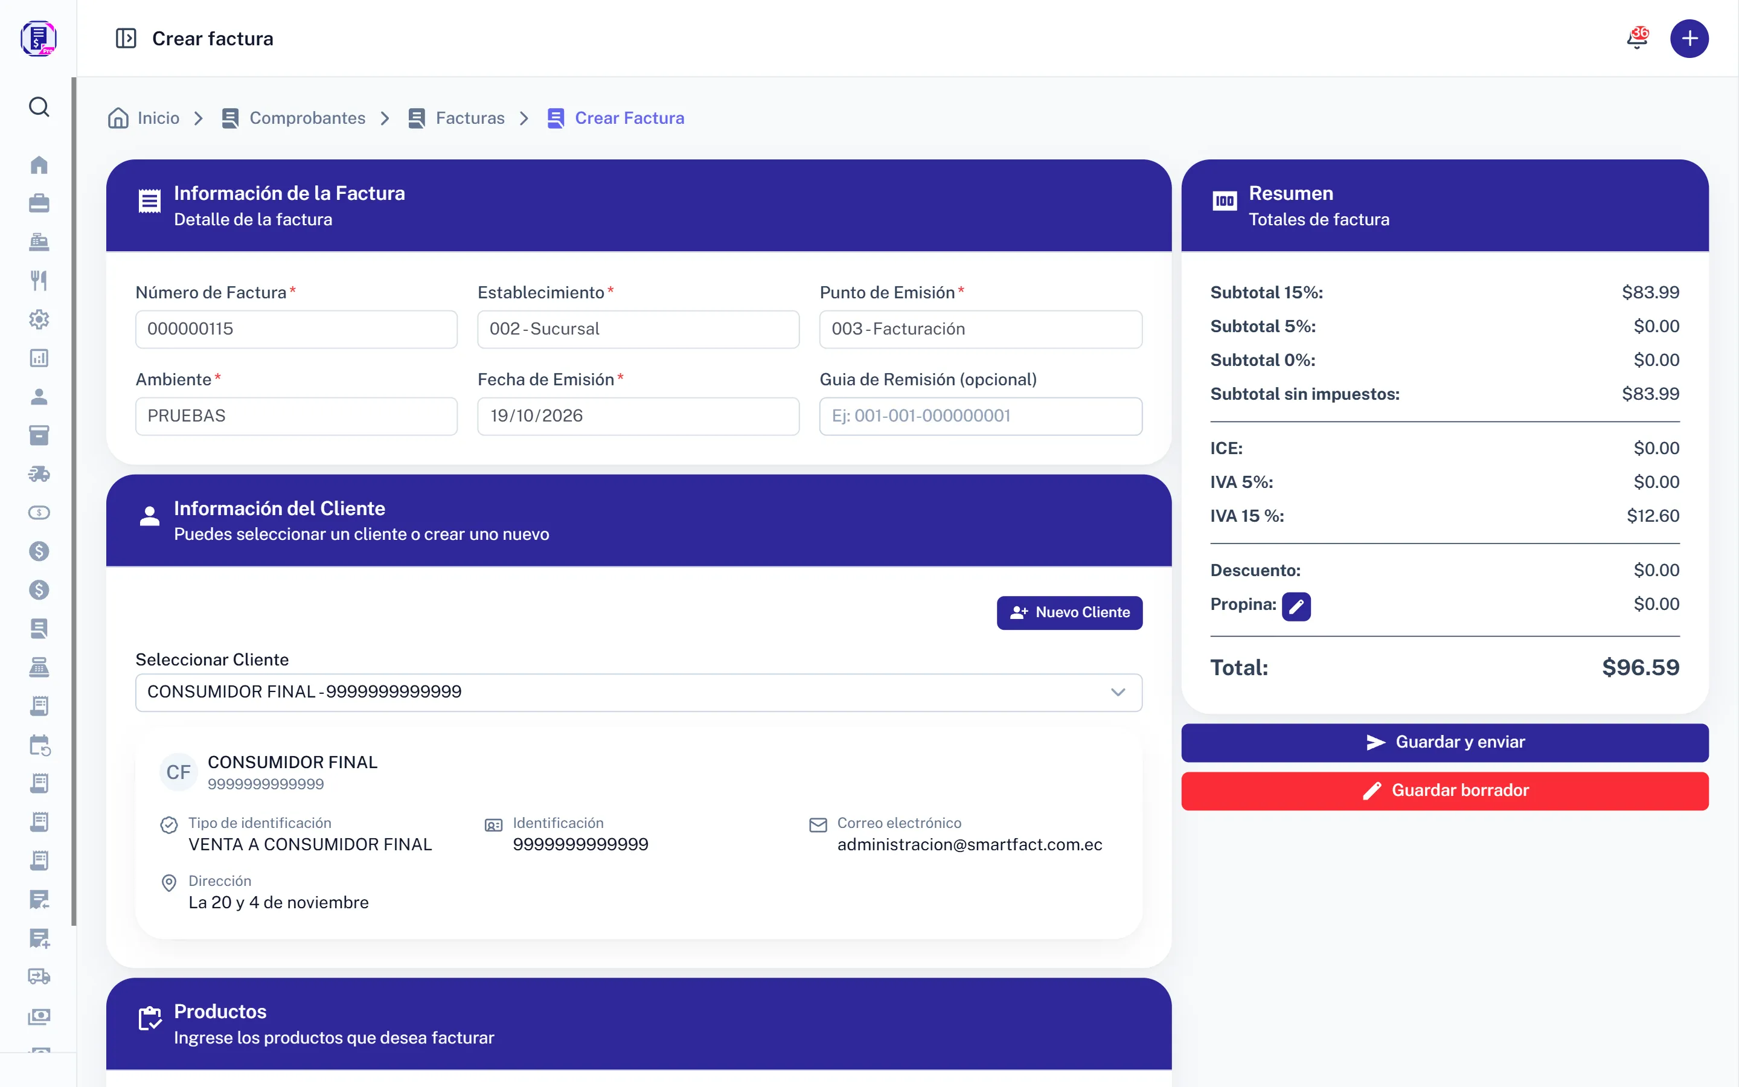Open the archive box sidebar icon
1739x1087 pixels.
[x=39, y=435]
